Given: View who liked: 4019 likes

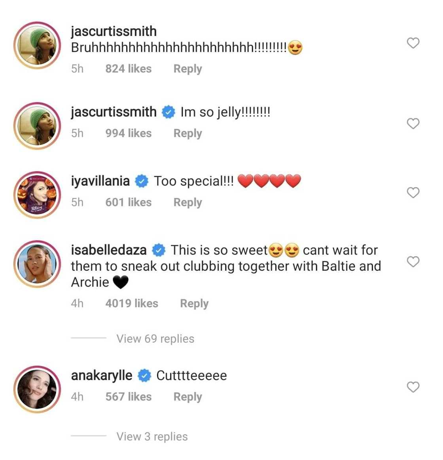Looking at the screenshot, I should [132, 304].
